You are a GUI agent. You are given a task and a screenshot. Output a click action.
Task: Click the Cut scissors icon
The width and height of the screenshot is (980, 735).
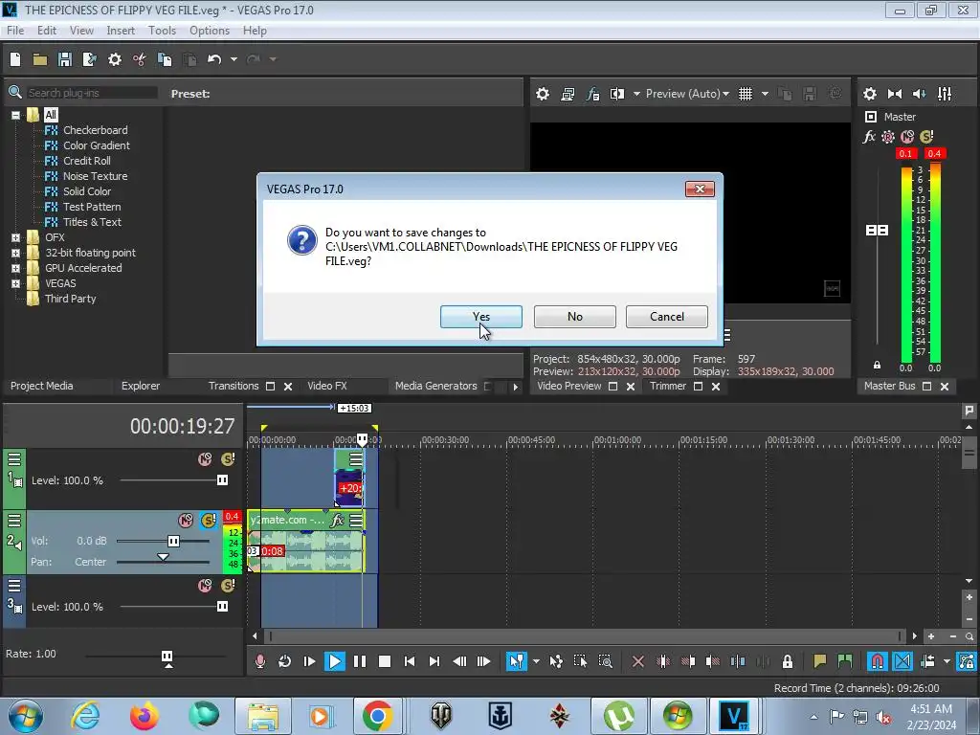pos(139,59)
